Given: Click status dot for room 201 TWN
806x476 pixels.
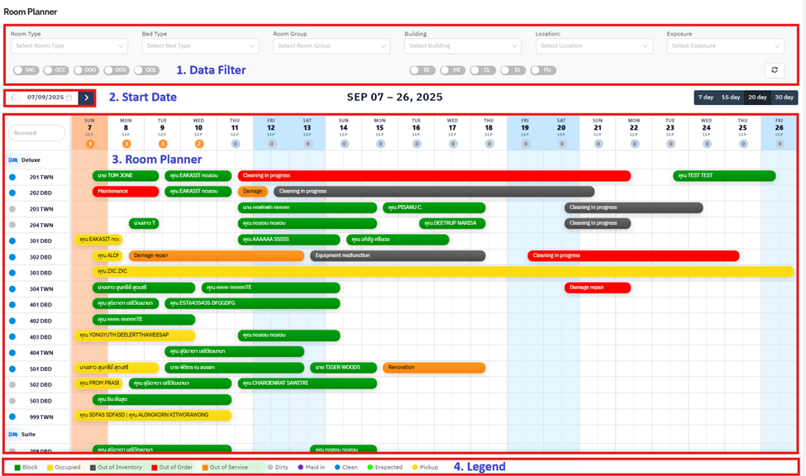Looking at the screenshot, I should [12, 177].
